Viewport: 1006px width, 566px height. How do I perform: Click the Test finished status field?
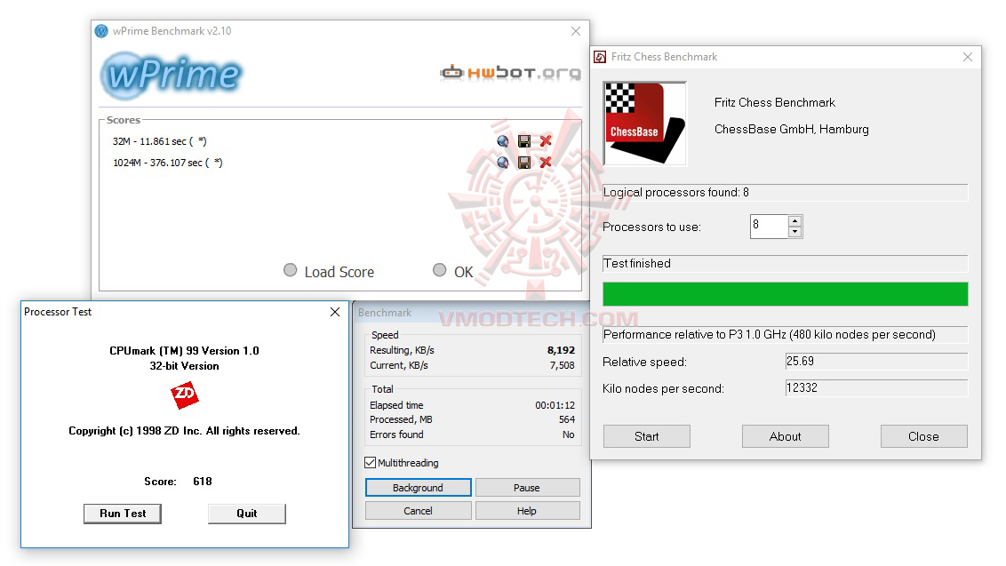click(x=786, y=264)
